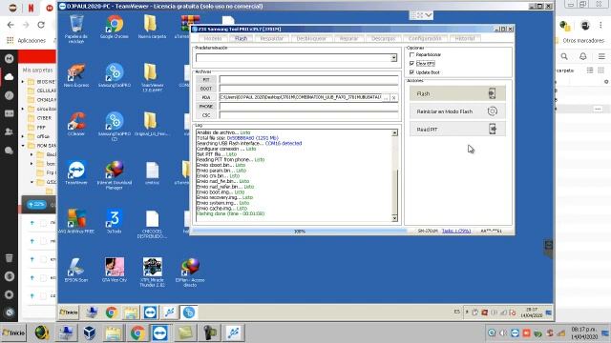The width and height of the screenshot is (611, 343).
Task: Open CCleaner desktop shortcut
Action: (76, 125)
